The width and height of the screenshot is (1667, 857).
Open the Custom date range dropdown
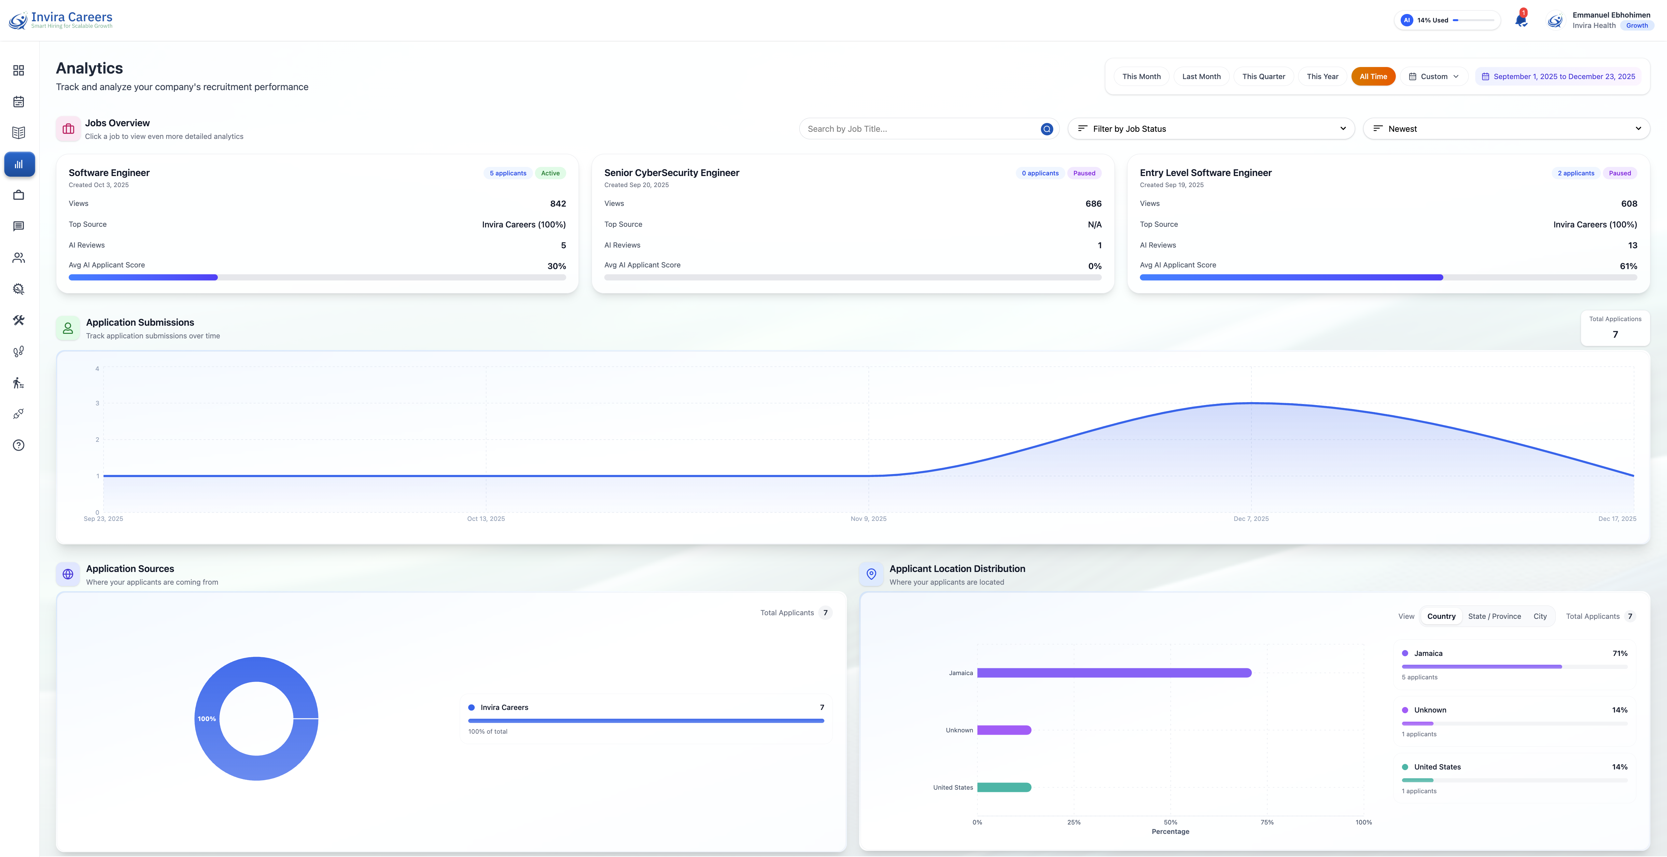coord(1434,76)
